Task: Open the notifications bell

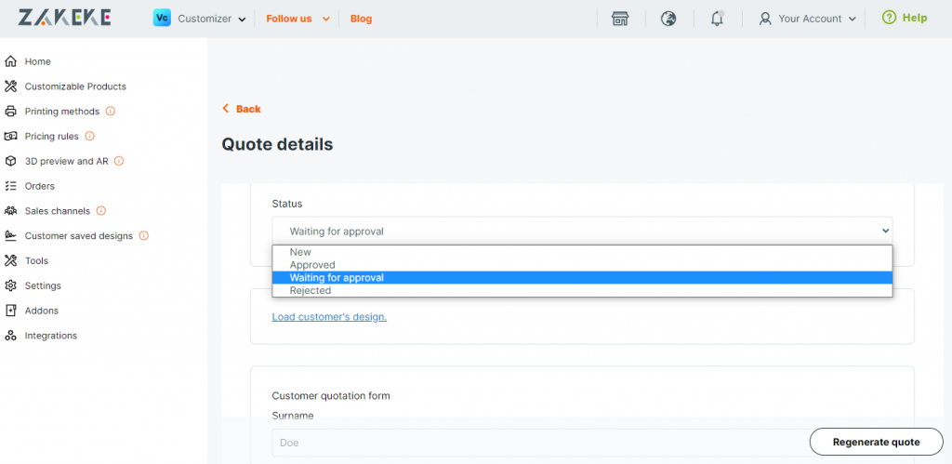Action: click(717, 19)
